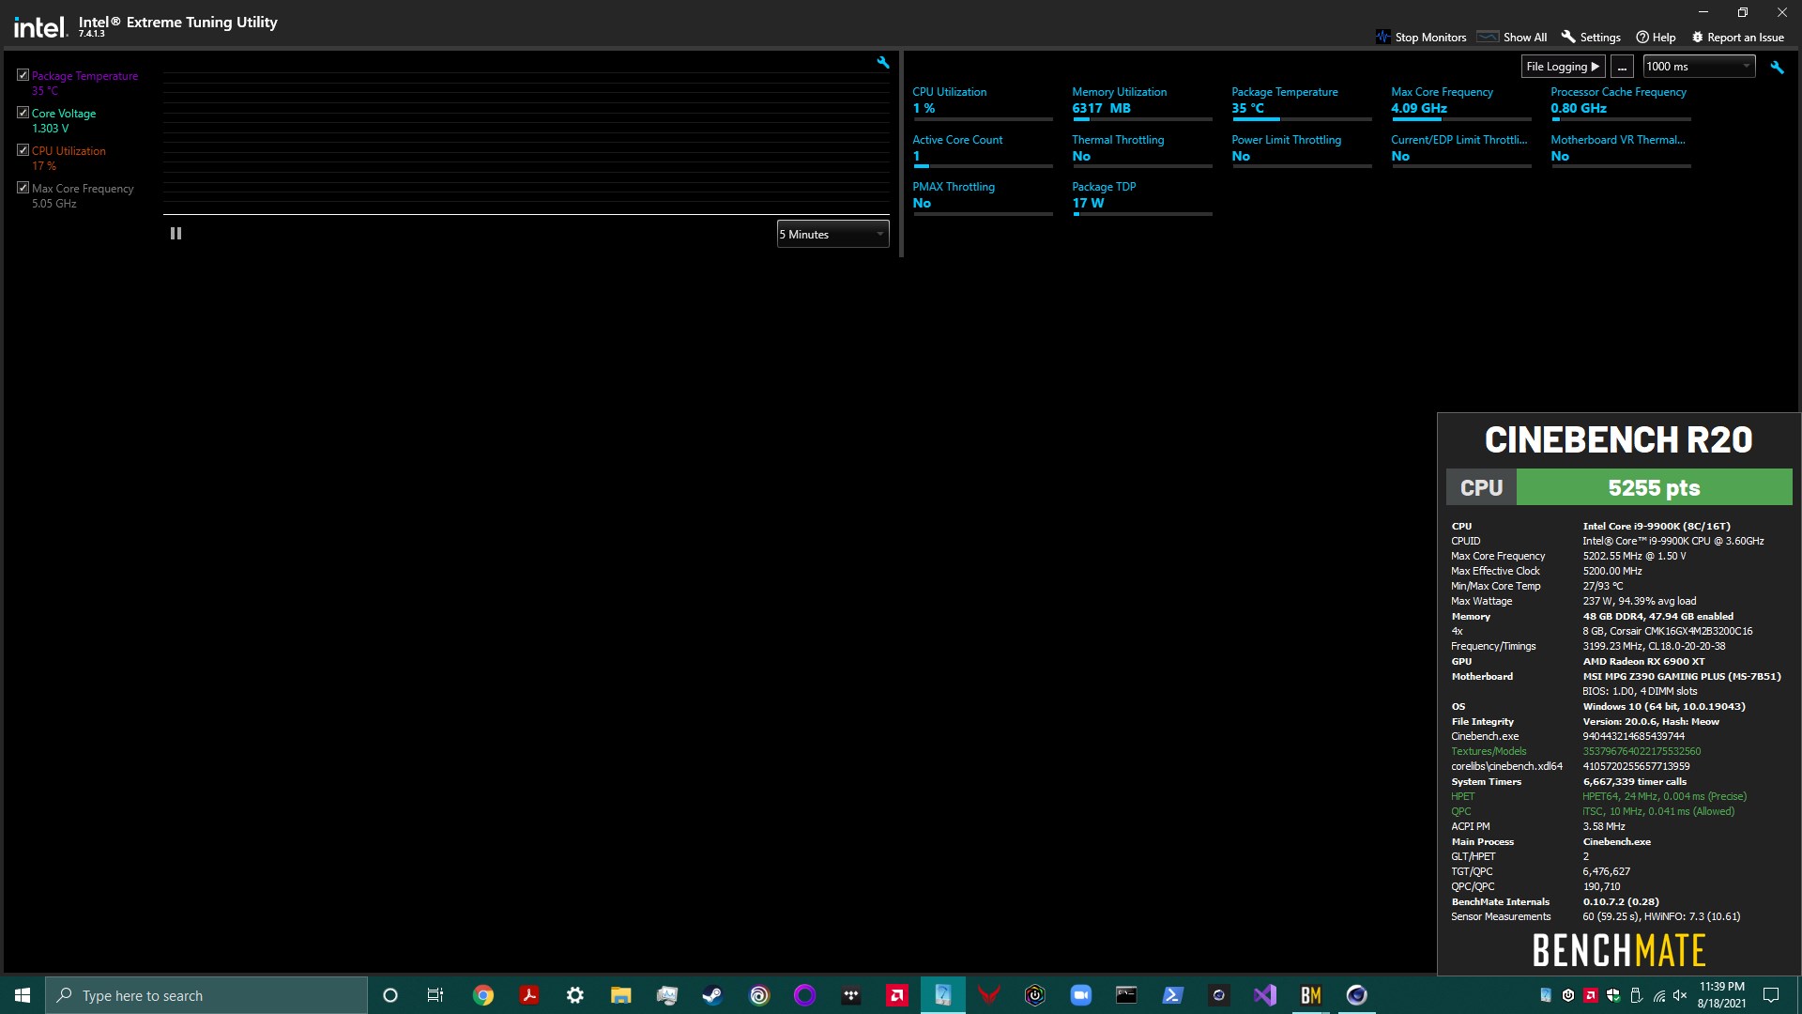The height and width of the screenshot is (1014, 1802).
Task: Click the Processor Cache Frequency tile
Action: (x=1621, y=103)
